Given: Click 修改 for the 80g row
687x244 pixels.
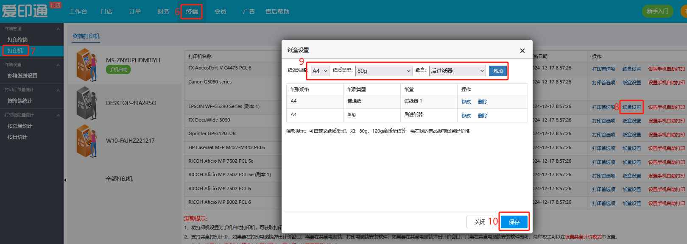Looking at the screenshot, I should click(466, 116).
